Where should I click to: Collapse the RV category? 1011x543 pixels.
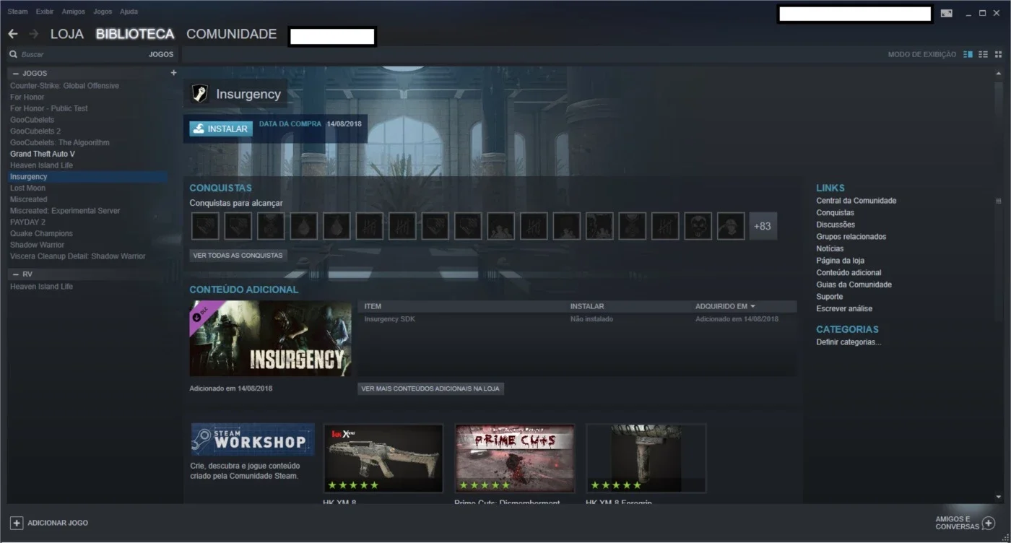[16, 274]
